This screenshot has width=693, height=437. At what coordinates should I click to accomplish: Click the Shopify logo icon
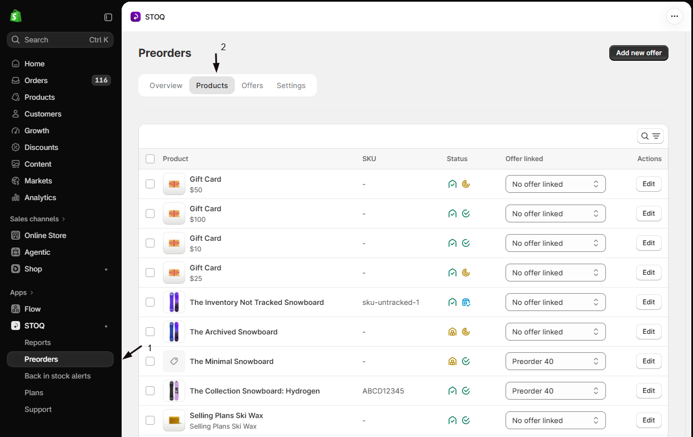click(x=16, y=16)
